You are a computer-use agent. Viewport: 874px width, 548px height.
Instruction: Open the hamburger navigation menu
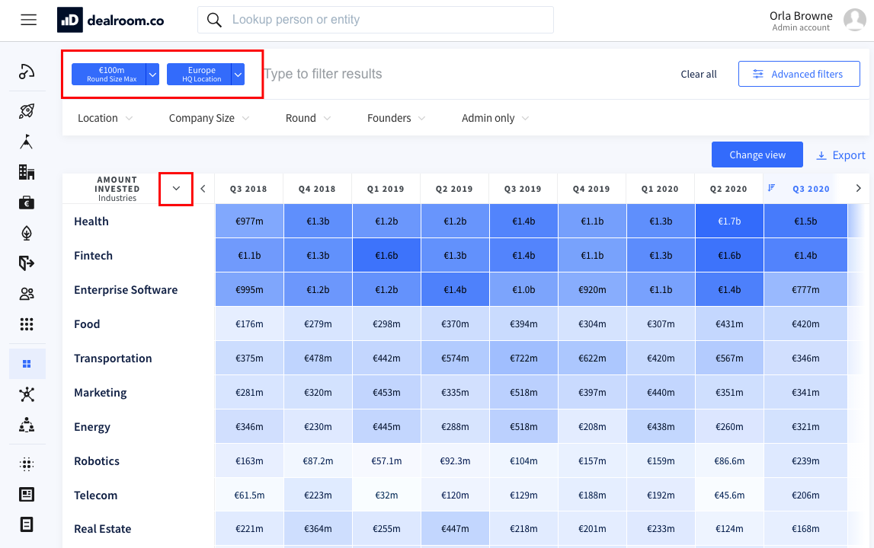pos(29,21)
